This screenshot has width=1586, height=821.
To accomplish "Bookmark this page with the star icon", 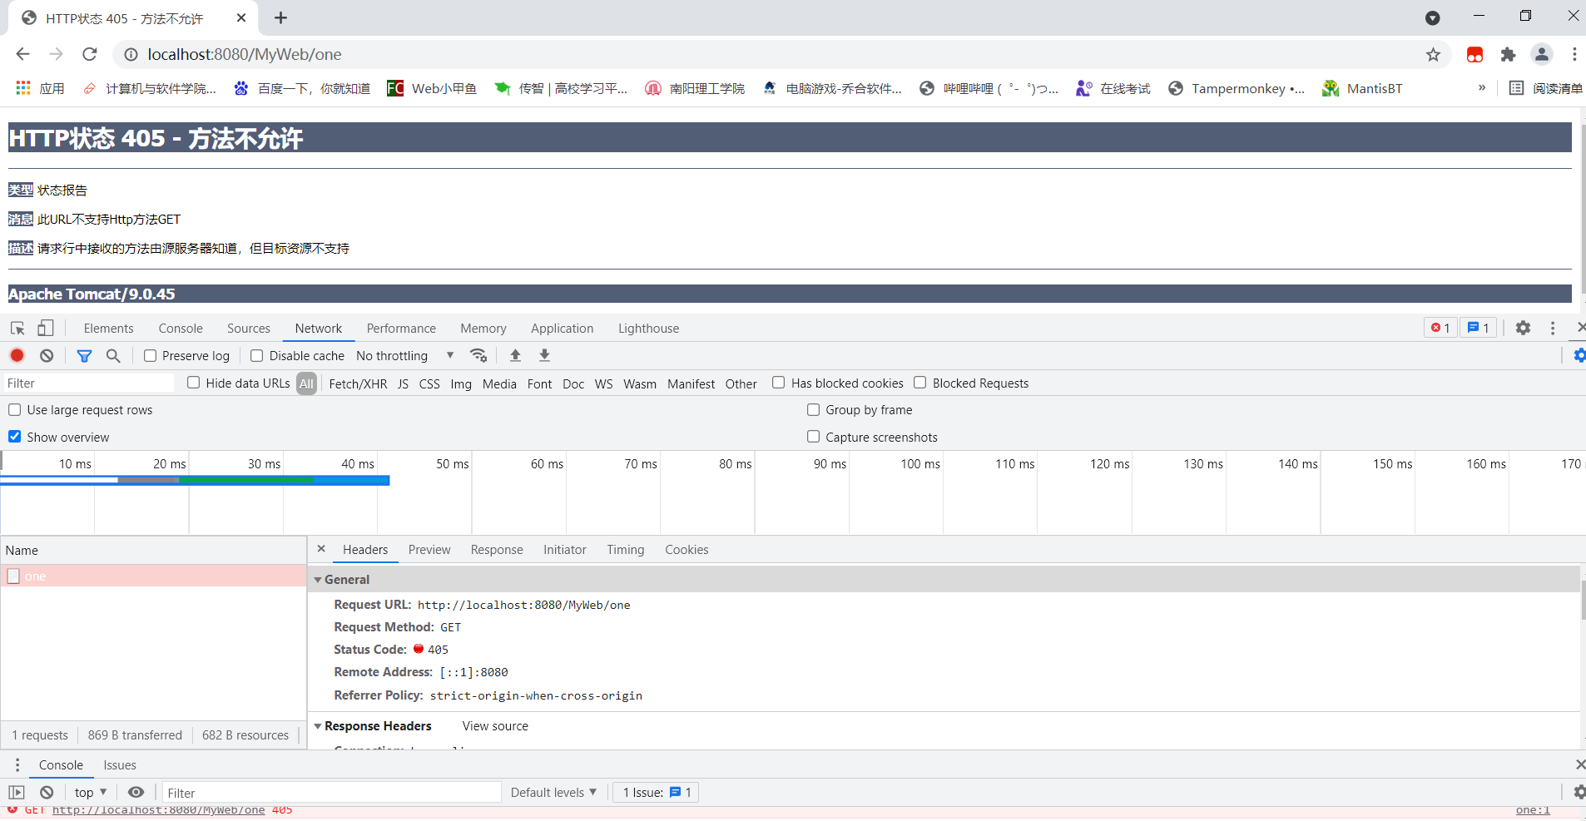I will [x=1433, y=54].
